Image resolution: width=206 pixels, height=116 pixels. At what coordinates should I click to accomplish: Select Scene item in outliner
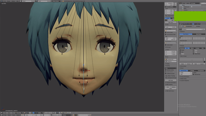(x=183, y=5)
